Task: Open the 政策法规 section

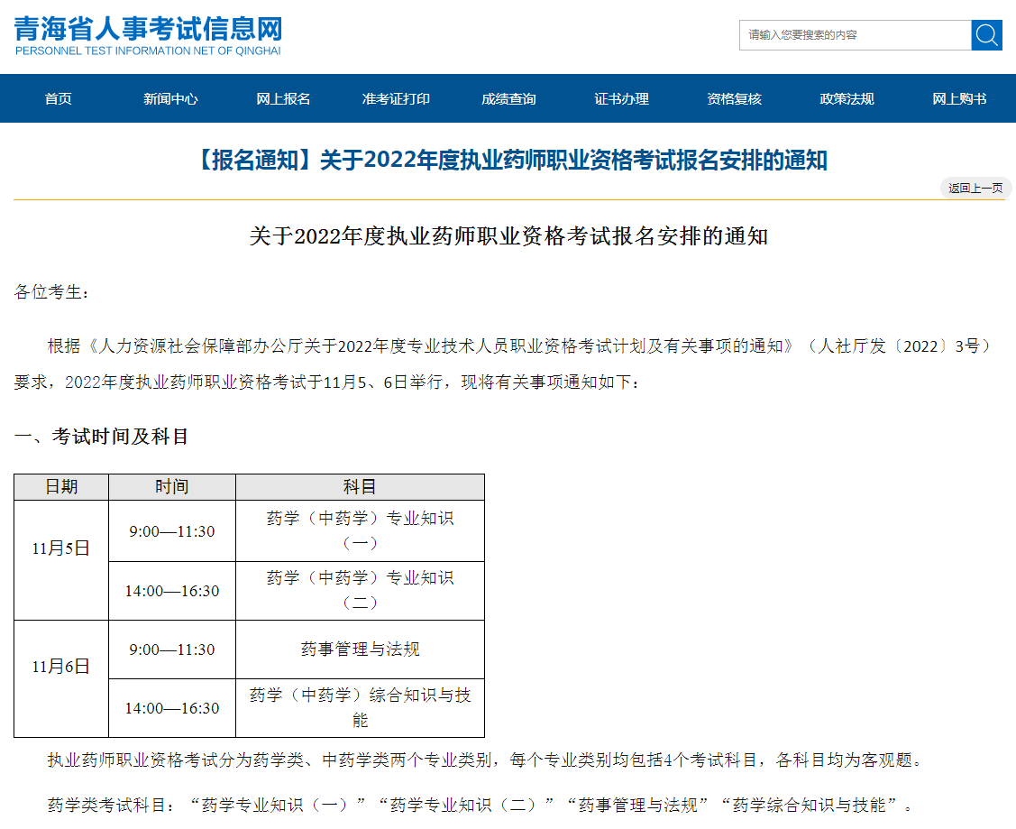Action: point(847,99)
